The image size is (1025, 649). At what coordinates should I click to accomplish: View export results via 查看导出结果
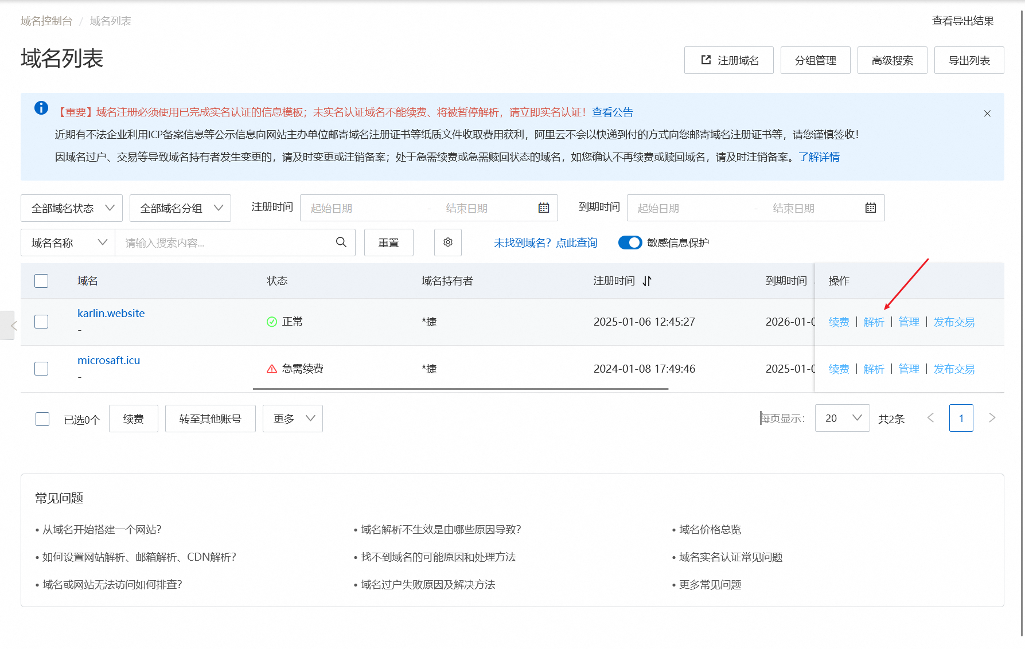(x=963, y=21)
